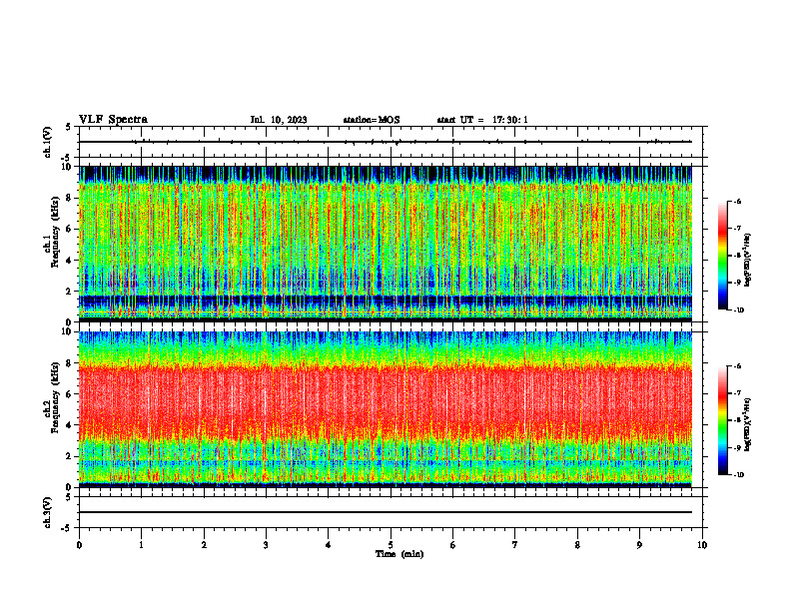
Task: Click the "-6" label on ch.2 colorbar
Action: [x=737, y=366]
